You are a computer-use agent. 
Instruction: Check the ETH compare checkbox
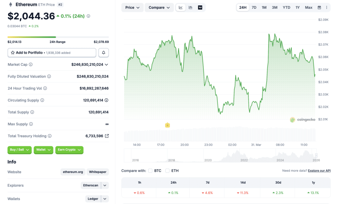[168, 171]
